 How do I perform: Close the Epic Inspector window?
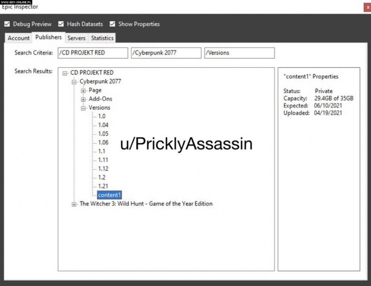click(x=367, y=7)
